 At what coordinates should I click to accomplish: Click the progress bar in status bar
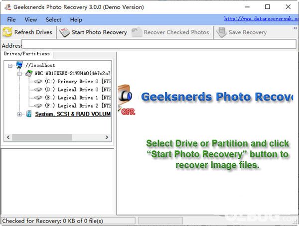coord(160,221)
